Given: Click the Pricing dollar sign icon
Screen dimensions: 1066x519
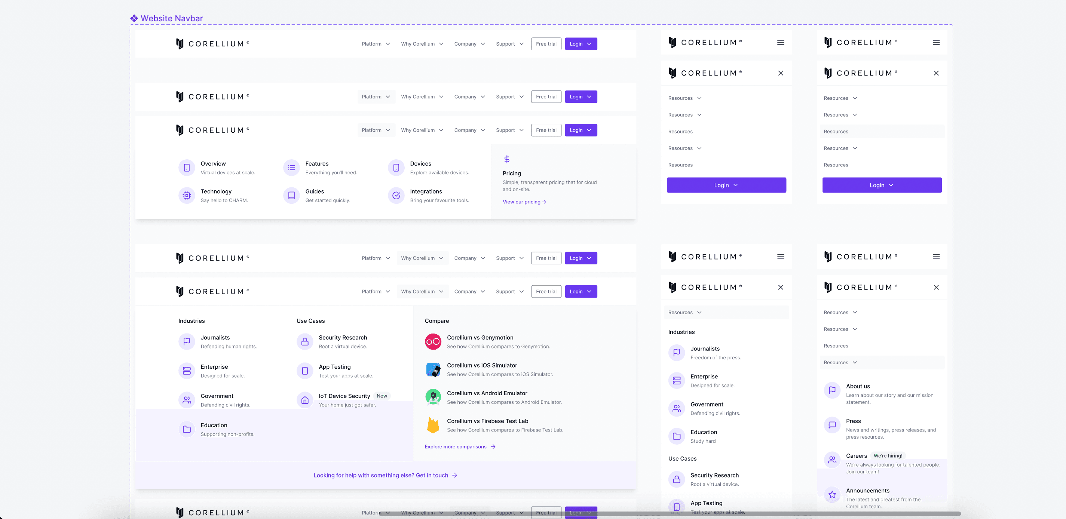Looking at the screenshot, I should [506, 159].
